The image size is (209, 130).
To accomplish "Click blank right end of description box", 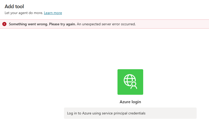I will click(x=180, y=113).
